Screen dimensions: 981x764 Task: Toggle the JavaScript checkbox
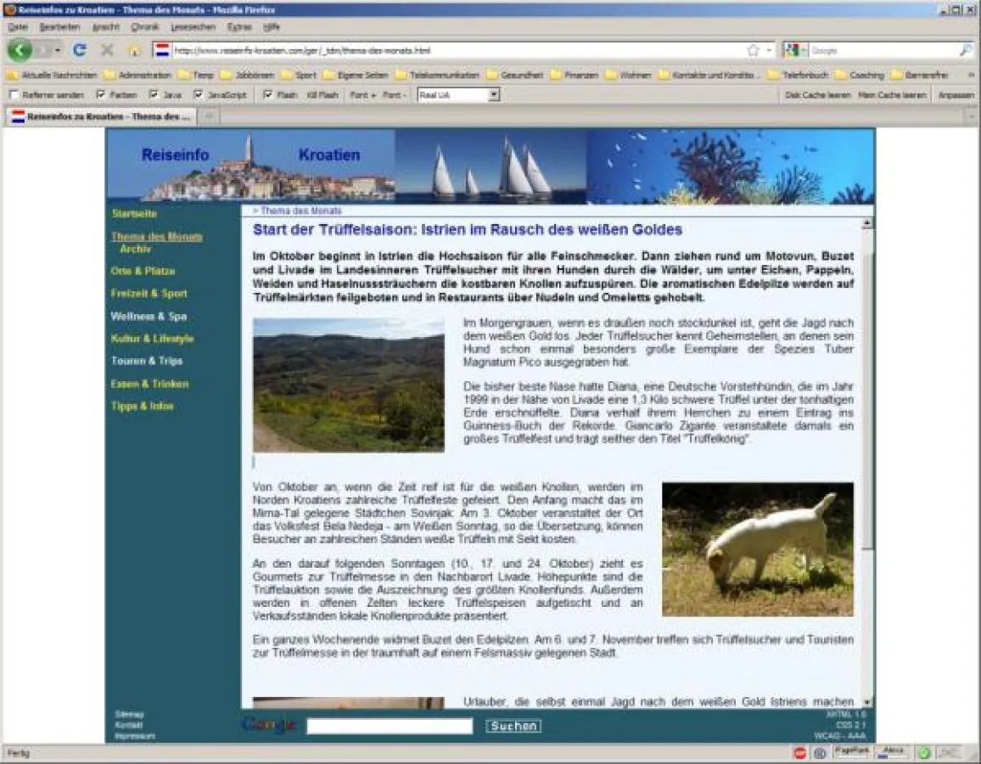coord(199,95)
